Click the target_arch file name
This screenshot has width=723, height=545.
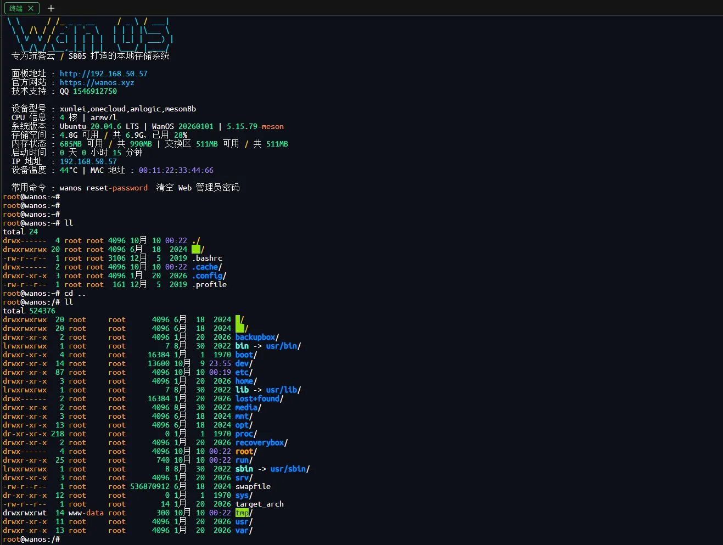click(x=260, y=504)
